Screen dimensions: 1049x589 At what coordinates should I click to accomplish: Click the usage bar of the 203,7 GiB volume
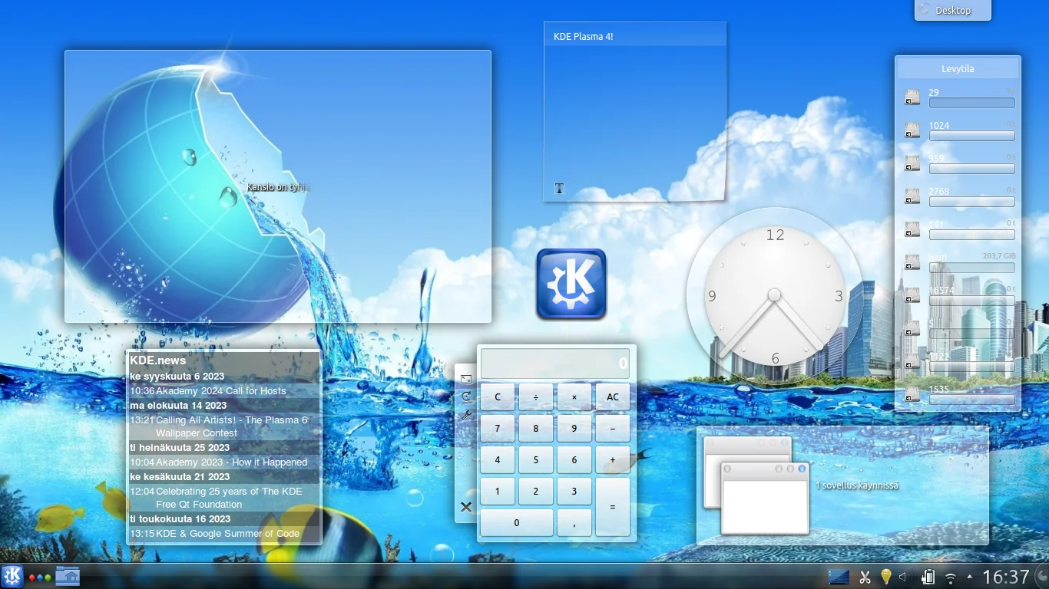click(x=971, y=268)
